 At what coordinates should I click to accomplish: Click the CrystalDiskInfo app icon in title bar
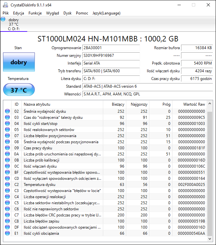pyautogui.click(x=5, y=5)
